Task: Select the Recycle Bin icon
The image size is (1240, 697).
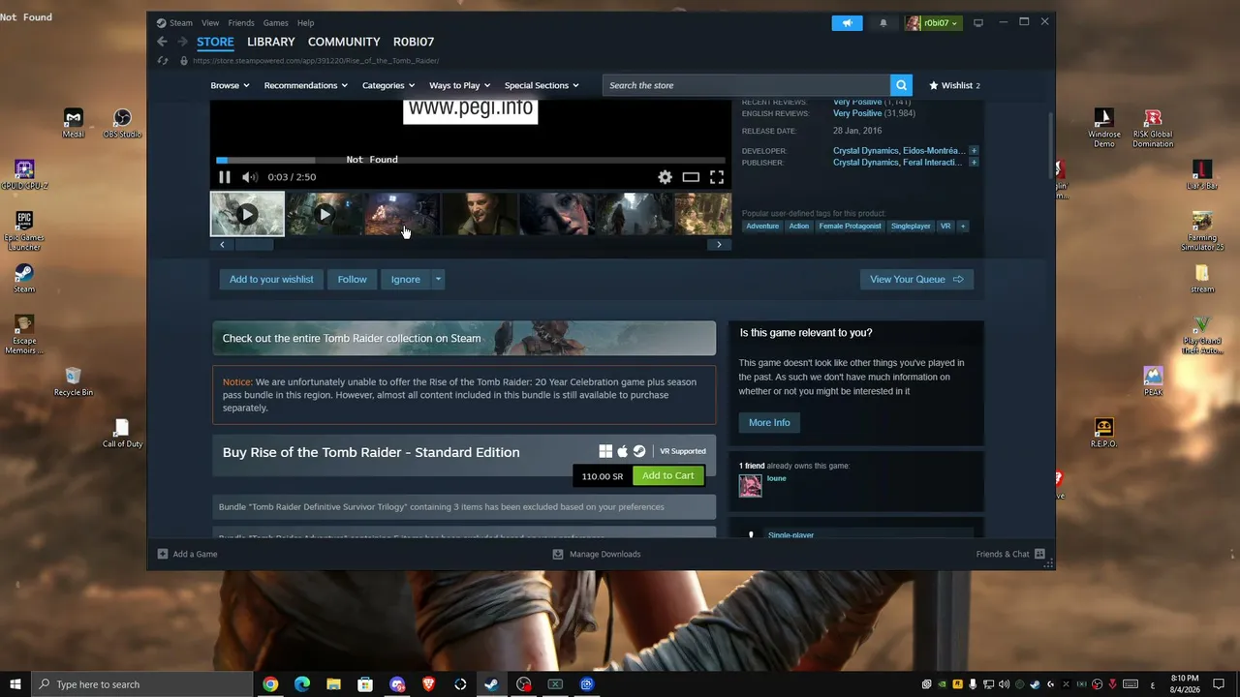Action: 74,381
